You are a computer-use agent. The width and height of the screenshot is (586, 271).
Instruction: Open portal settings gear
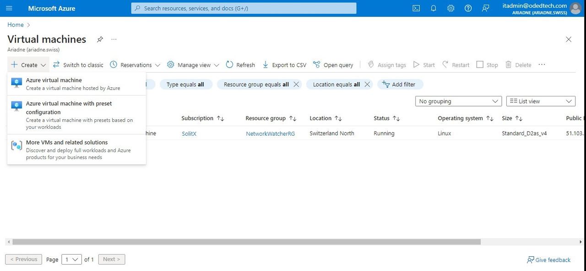(x=451, y=8)
